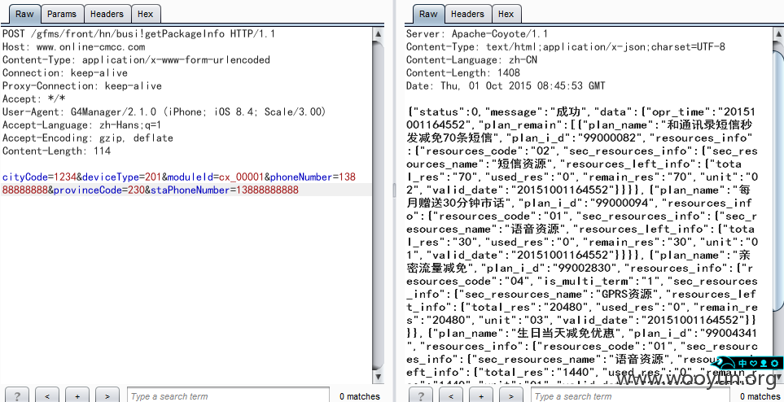Click the response Content-Length: 1408 line
This screenshot has height=402, width=784.
tap(463, 73)
